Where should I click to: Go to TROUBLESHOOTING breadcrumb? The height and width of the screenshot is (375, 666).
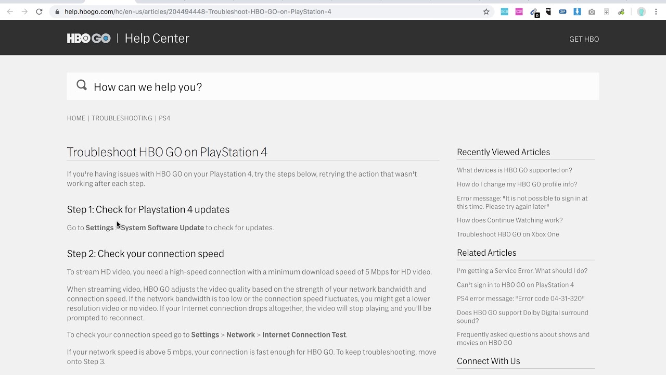click(x=122, y=118)
